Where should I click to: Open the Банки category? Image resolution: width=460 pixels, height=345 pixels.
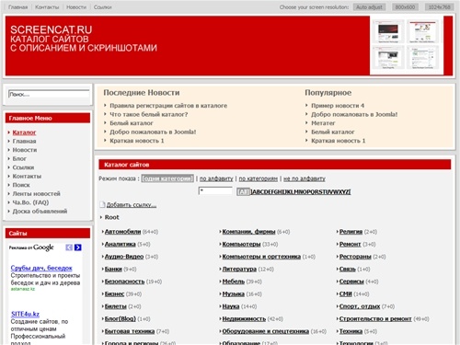pos(113,269)
